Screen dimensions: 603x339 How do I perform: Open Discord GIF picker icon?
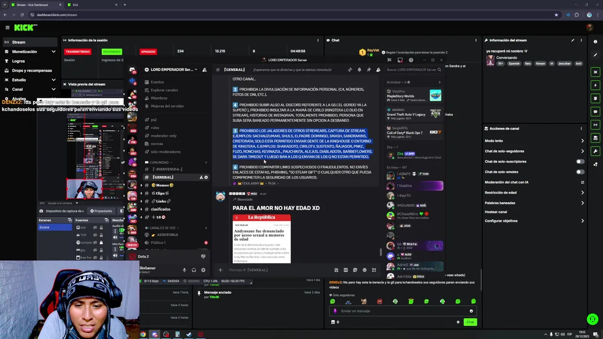(x=345, y=270)
